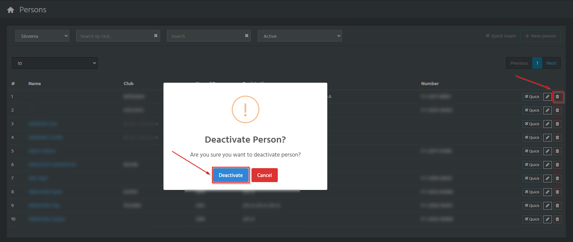Click Quick button in row 5
Screen dimensions: 573x242
532,151
